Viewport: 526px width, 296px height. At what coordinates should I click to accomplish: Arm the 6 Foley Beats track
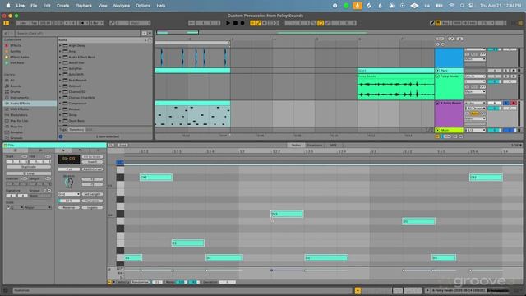513,103
